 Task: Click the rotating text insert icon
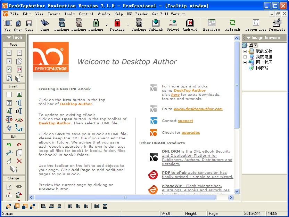click(9, 119)
